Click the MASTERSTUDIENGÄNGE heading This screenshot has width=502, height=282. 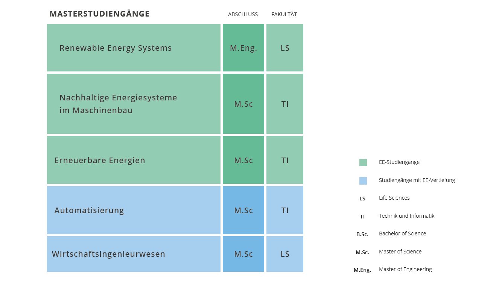(x=100, y=14)
